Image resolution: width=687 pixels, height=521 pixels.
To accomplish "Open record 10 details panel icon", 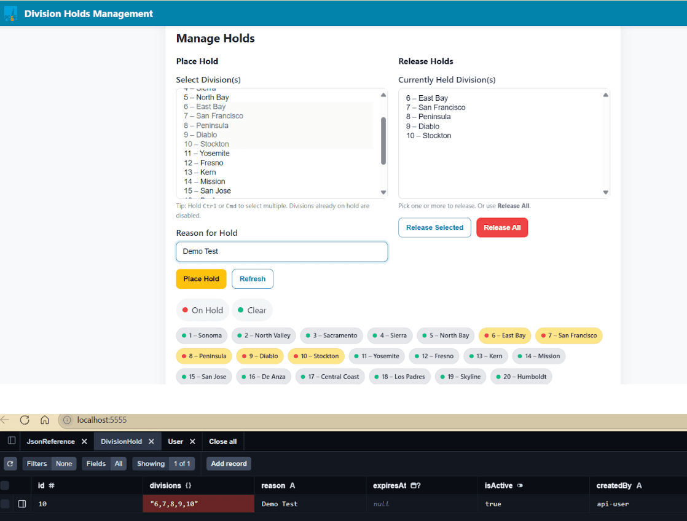I will tap(22, 504).
